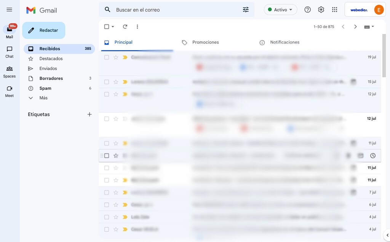
Task: Refresh the inbox with the refresh icon
Action: 125,26
